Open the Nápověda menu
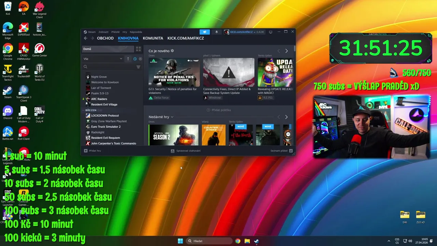 pyautogui.click(x=136, y=32)
